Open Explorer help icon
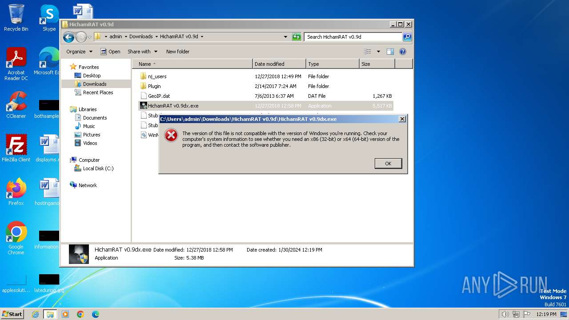Image resolution: width=569 pixels, height=320 pixels. (x=403, y=52)
